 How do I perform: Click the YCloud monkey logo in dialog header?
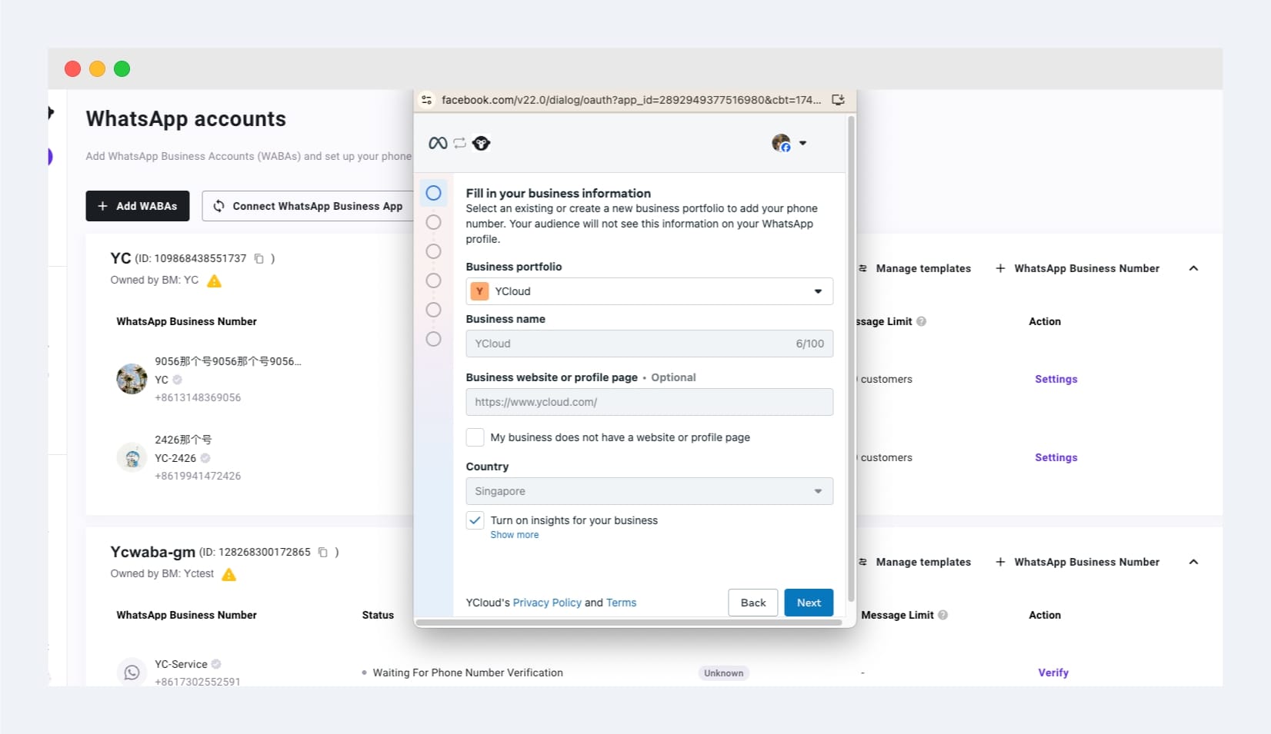point(481,143)
